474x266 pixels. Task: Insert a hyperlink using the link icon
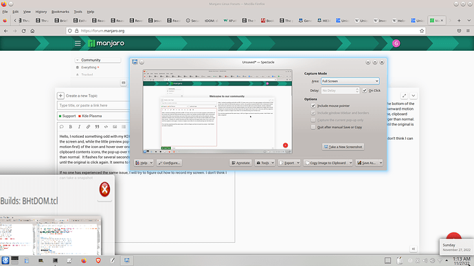point(88,127)
